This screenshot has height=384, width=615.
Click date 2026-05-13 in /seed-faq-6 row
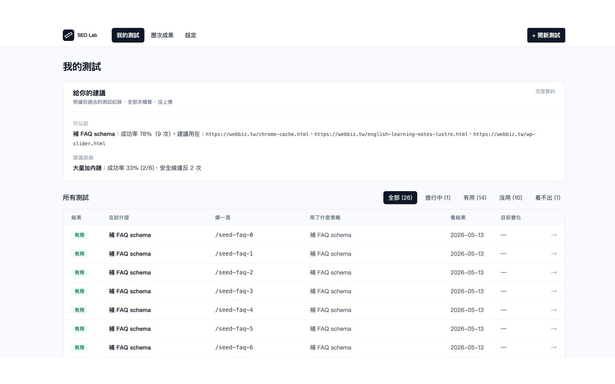pyautogui.click(x=467, y=347)
